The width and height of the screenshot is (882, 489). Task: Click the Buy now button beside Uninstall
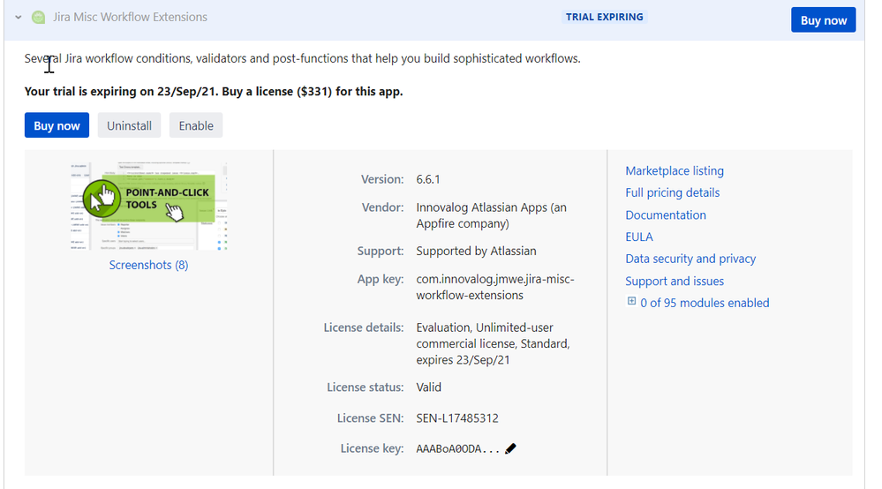[57, 125]
